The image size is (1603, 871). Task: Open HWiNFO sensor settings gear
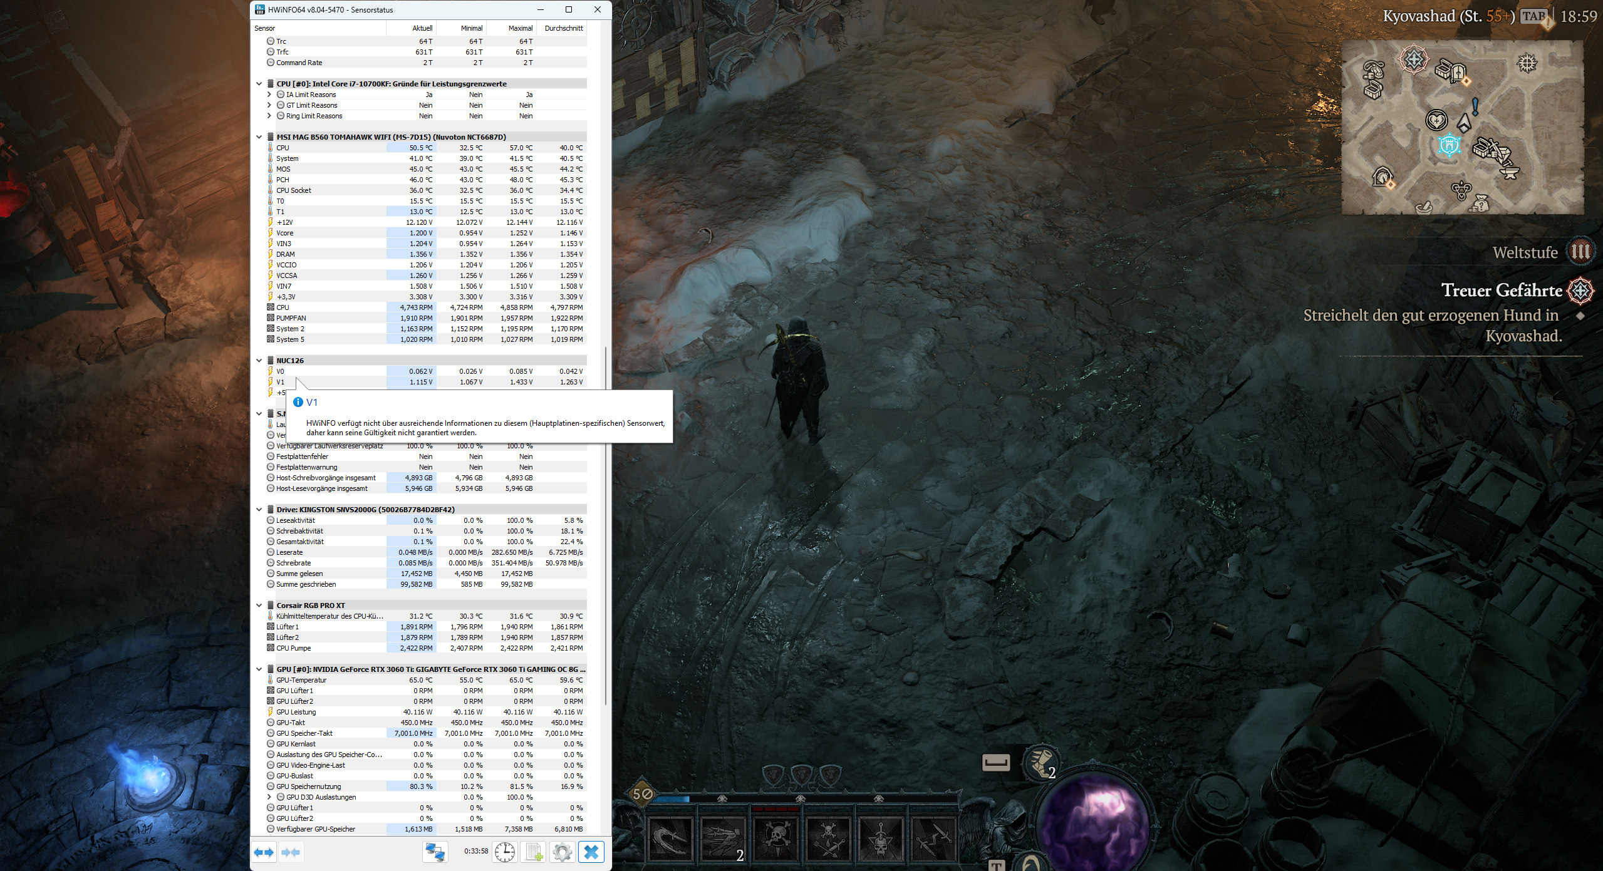[563, 852]
